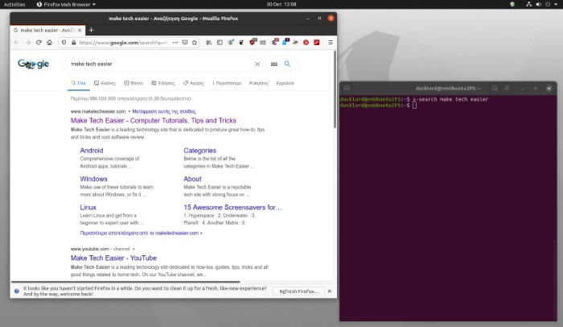Open Firefox Library icon

click(208, 43)
